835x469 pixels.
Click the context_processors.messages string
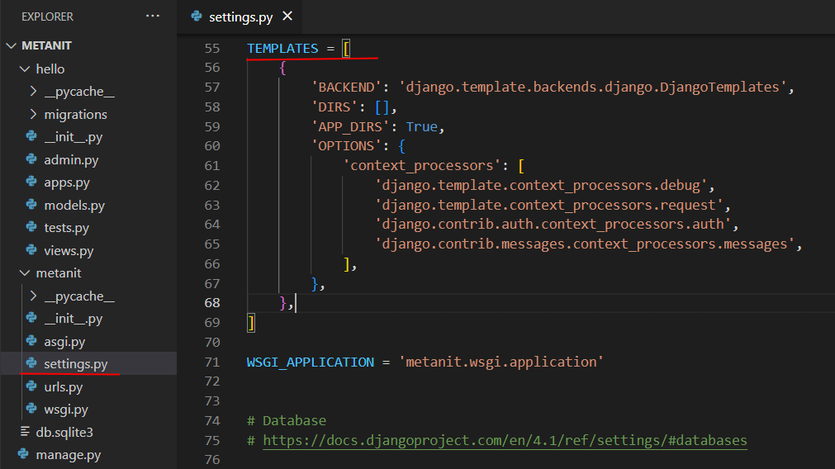[x=585, y=244]
